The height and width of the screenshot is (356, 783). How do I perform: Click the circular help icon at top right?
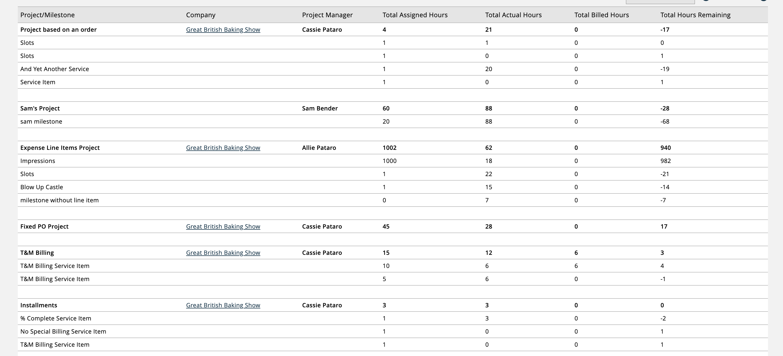coord(706,1)
